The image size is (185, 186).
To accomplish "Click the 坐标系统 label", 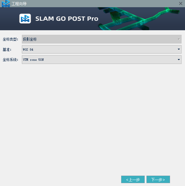I will pos(10,60).
